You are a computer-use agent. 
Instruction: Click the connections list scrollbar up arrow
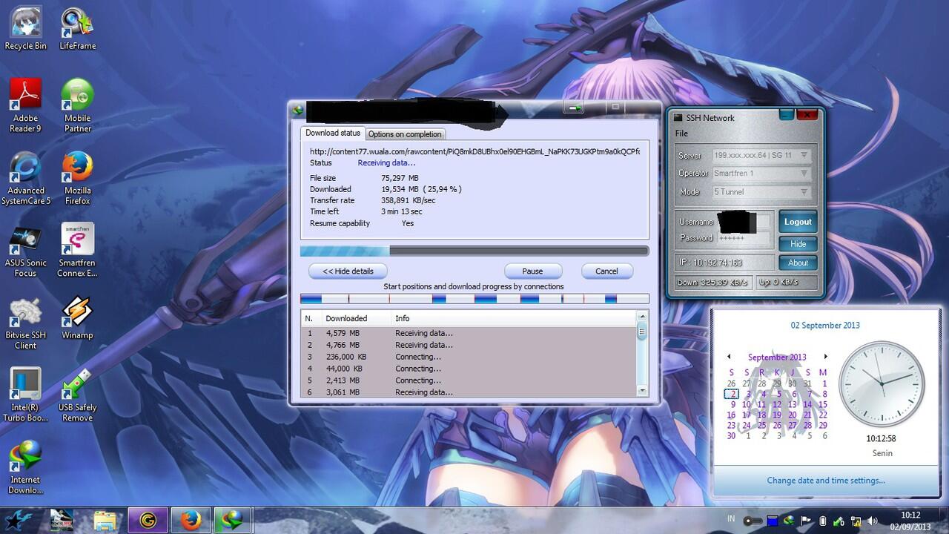click(642, 317)
